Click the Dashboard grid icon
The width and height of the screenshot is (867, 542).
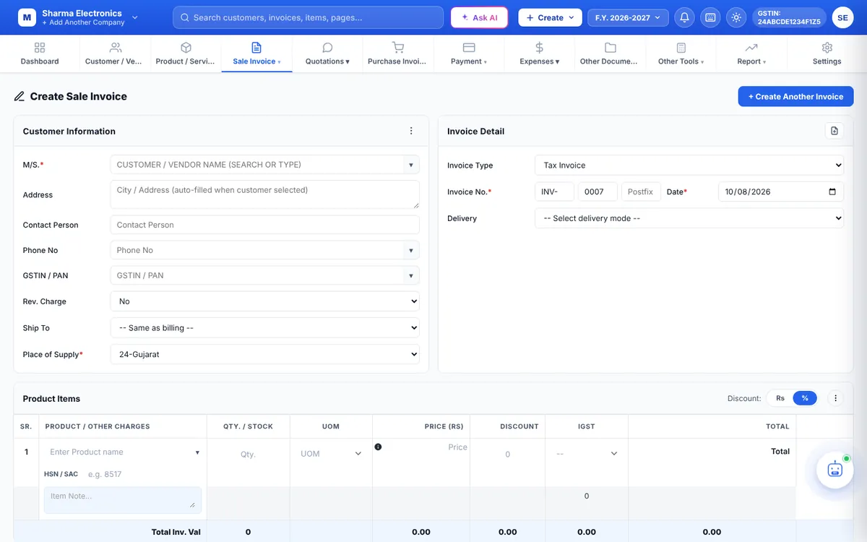click(40, 48)
